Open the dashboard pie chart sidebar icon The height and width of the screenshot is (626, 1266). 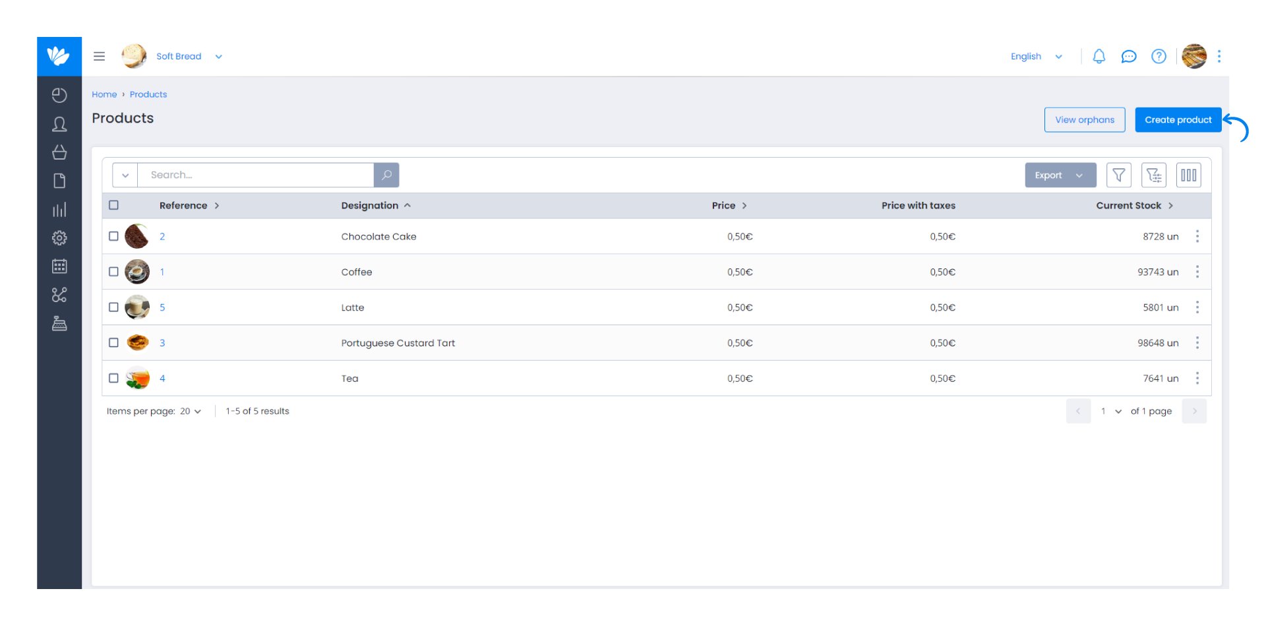[x=59, y=95]
